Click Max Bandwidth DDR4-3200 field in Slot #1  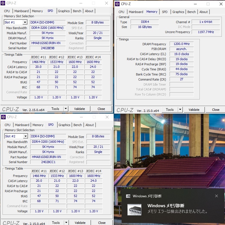48,28
